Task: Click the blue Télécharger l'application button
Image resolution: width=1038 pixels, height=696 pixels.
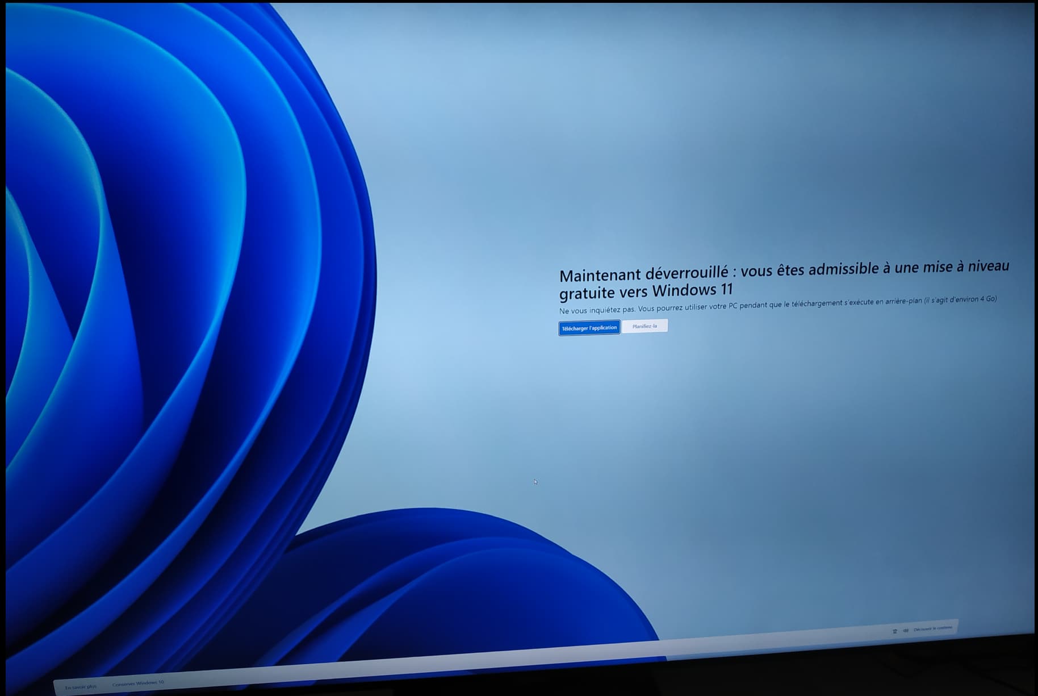Action: [x=589, y=328]
